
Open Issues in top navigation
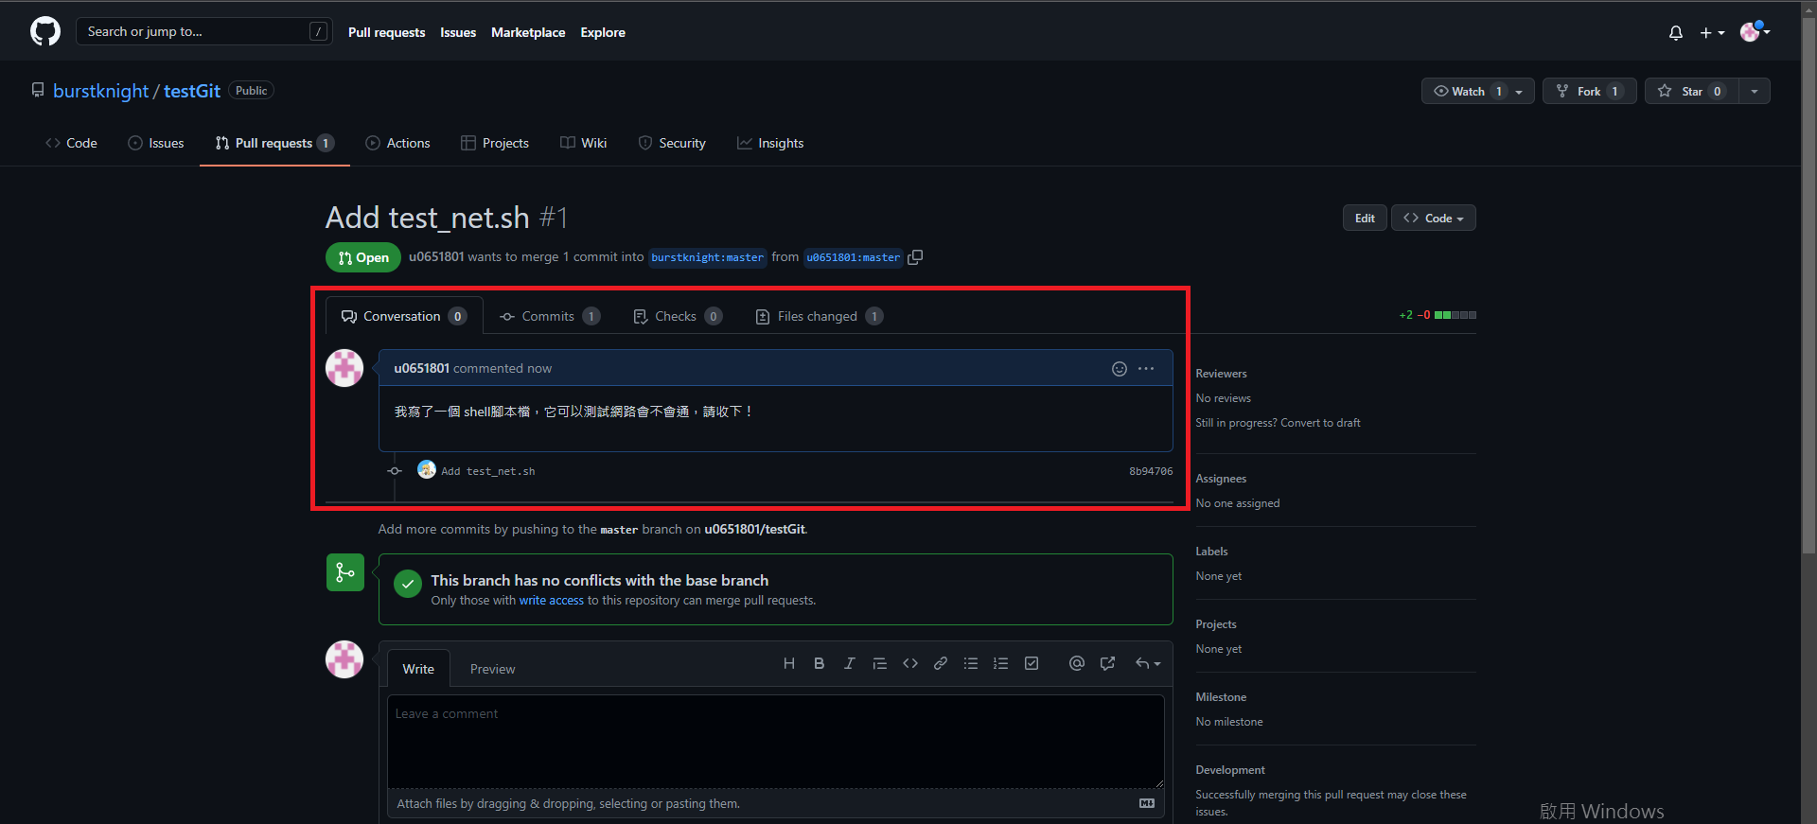pyautogui.click(x=458, y=32)
